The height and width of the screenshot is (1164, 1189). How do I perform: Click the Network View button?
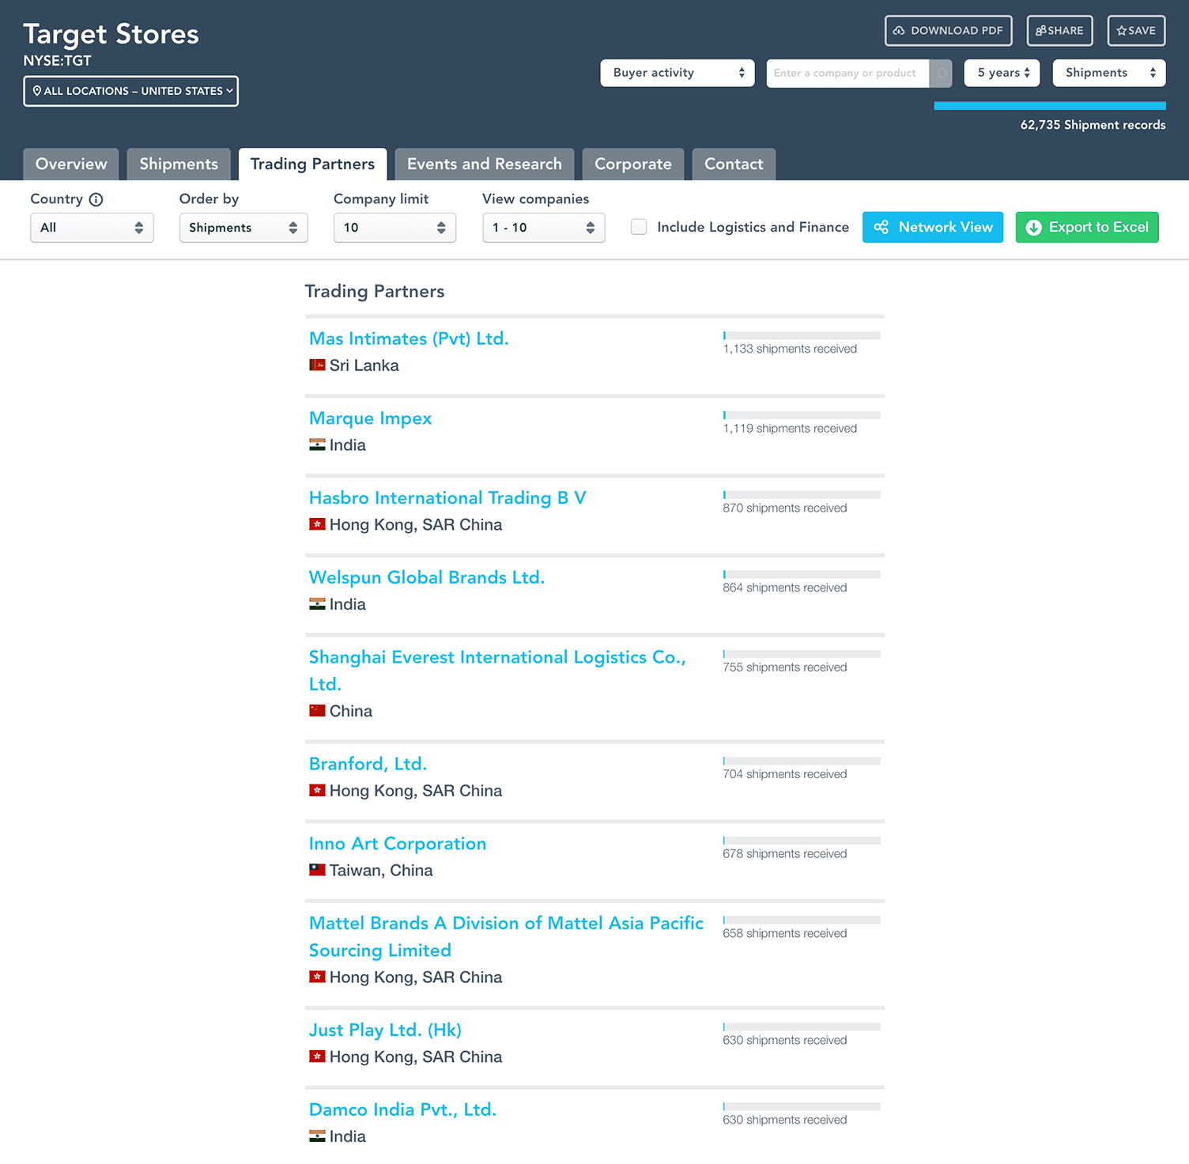tap(933, 228)
